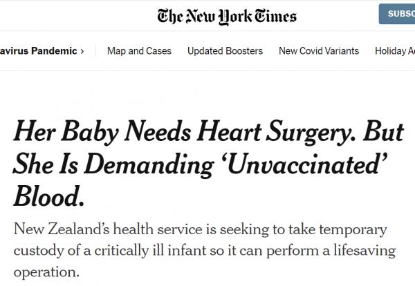Image resolution: width=415 pixels, height=286 pixels.
Task: Select the New Covid Variants tab
Action: (319, 51)
